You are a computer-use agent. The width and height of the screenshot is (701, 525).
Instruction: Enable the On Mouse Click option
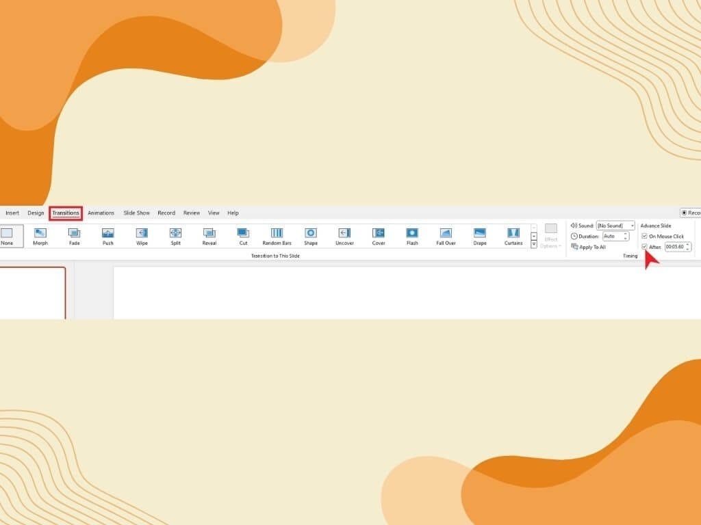click(x=645, y=236)
